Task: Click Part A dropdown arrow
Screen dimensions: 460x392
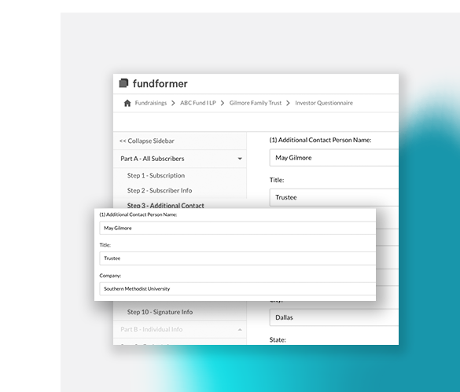Action: click(240, 159)
